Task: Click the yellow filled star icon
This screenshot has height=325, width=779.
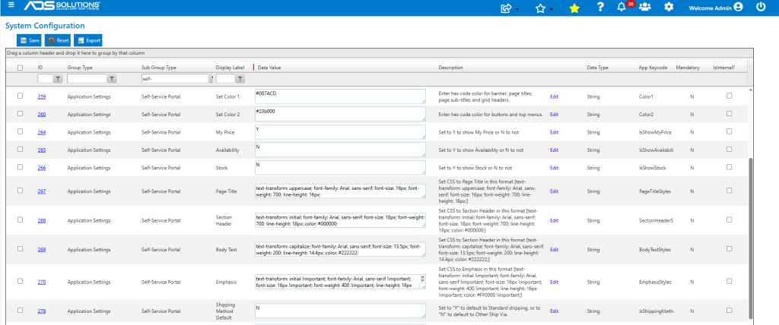Action: click(x=574, y=8)
